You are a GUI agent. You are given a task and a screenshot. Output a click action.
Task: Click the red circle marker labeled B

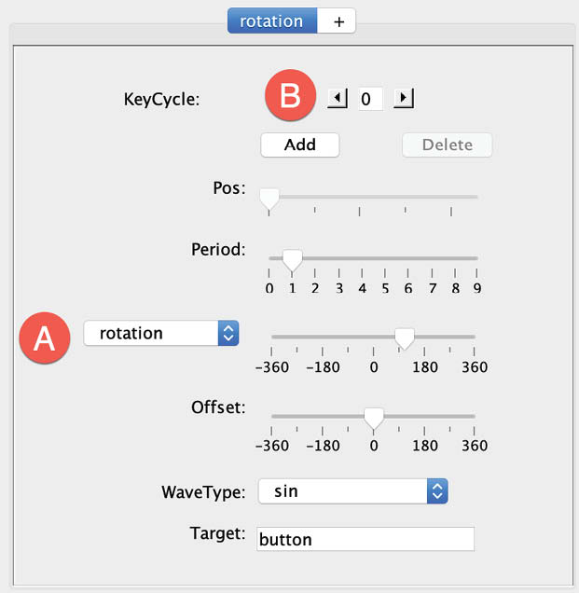(x=291, y=95)
